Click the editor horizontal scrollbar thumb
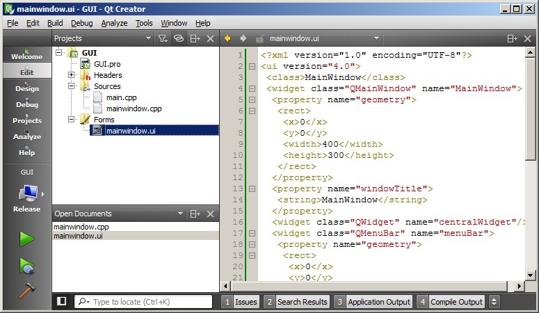 (x=369, y=286)
